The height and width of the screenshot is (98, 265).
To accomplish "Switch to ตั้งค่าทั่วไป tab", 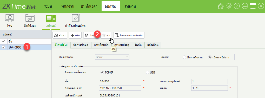I will tap(61, 45).
